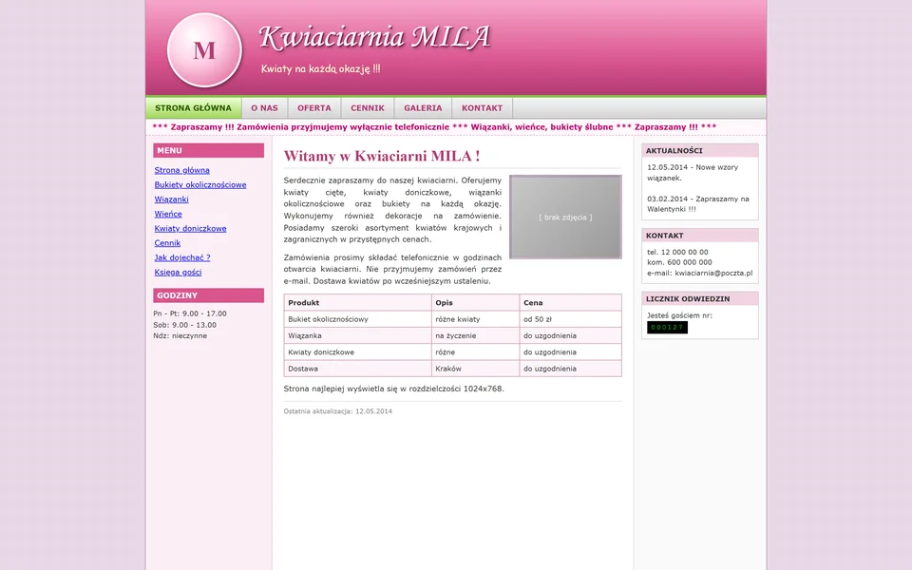Screen dimensions: 912x570
Task: Go to the OFERTA tab
Action: click(x=314, y=108)
